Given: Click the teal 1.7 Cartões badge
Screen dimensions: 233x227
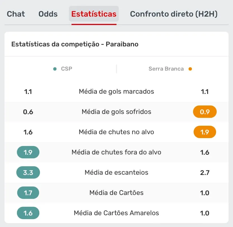Looking at the screenshot, I should (x=28, y=193).
